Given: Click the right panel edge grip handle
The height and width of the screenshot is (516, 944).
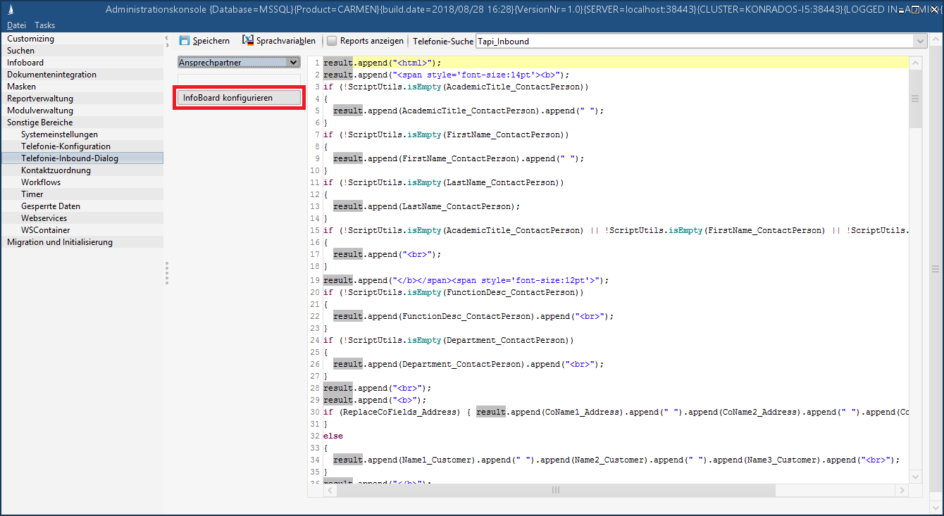Looking at the screenshot, I should 936,269.
